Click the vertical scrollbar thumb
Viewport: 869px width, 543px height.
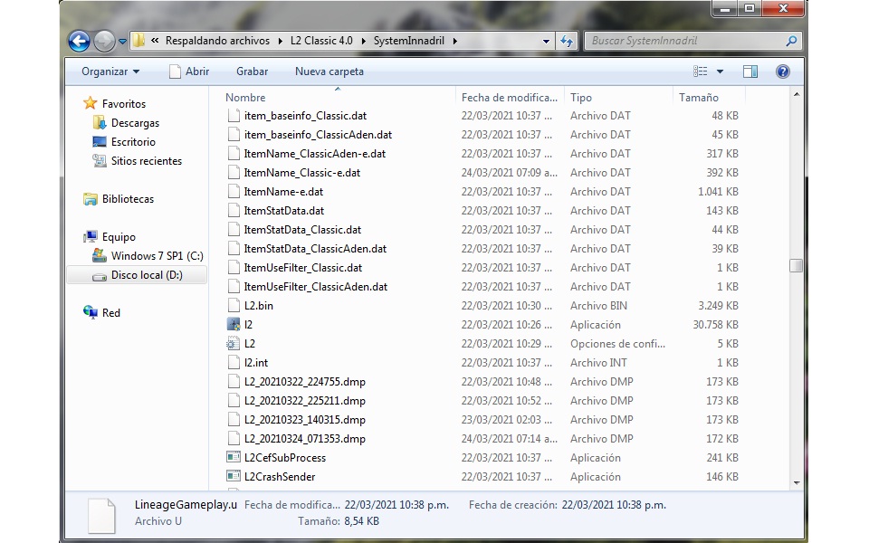pos(796,265)
